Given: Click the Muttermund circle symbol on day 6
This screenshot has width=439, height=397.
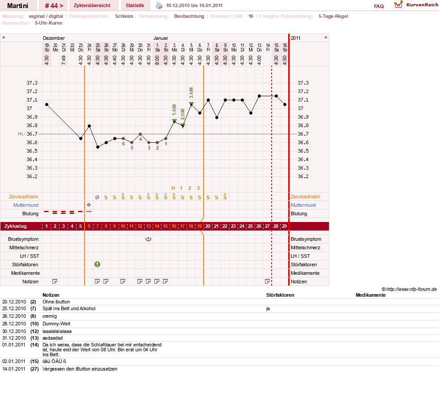Looking at the screenshot, I should click(x=89, y=205).
